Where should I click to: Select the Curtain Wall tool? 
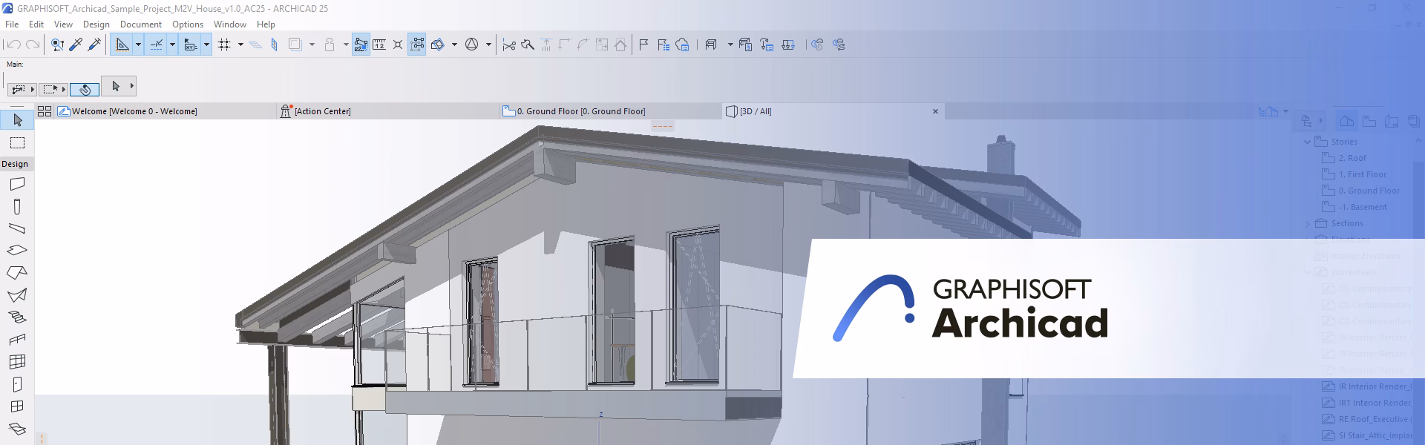click(x=16, y=362)
